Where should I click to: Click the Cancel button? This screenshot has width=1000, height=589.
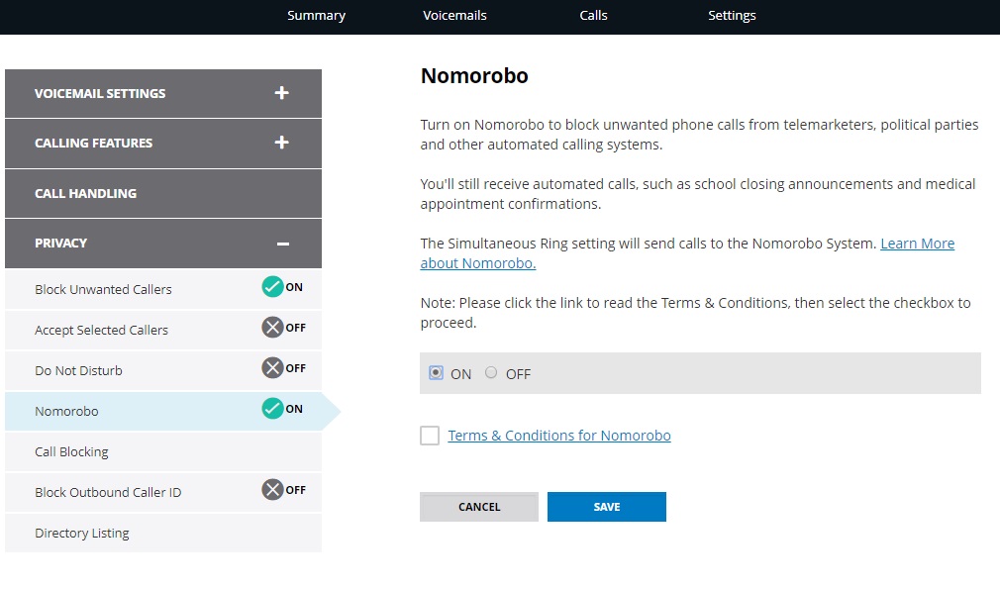479,507
